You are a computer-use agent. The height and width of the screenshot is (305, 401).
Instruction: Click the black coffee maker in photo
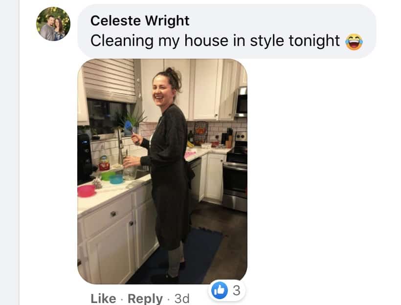pos(85,158)
